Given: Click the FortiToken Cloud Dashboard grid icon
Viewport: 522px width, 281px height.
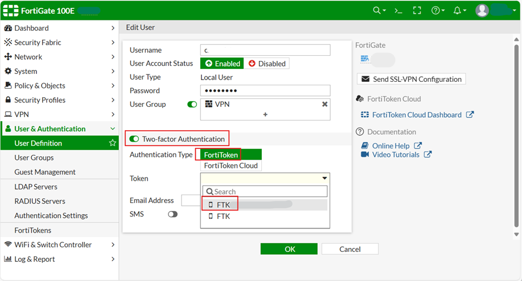Looking at the screenshot, I should [x=365, y=115].
